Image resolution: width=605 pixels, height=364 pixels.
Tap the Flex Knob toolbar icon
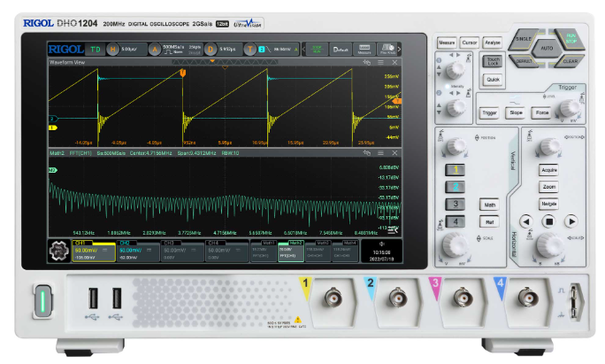coord(387,50)
